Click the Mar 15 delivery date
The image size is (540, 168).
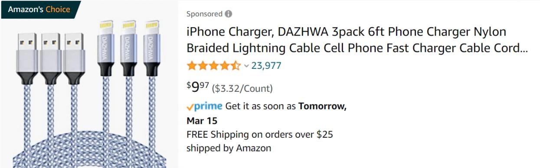click(202, 120)
